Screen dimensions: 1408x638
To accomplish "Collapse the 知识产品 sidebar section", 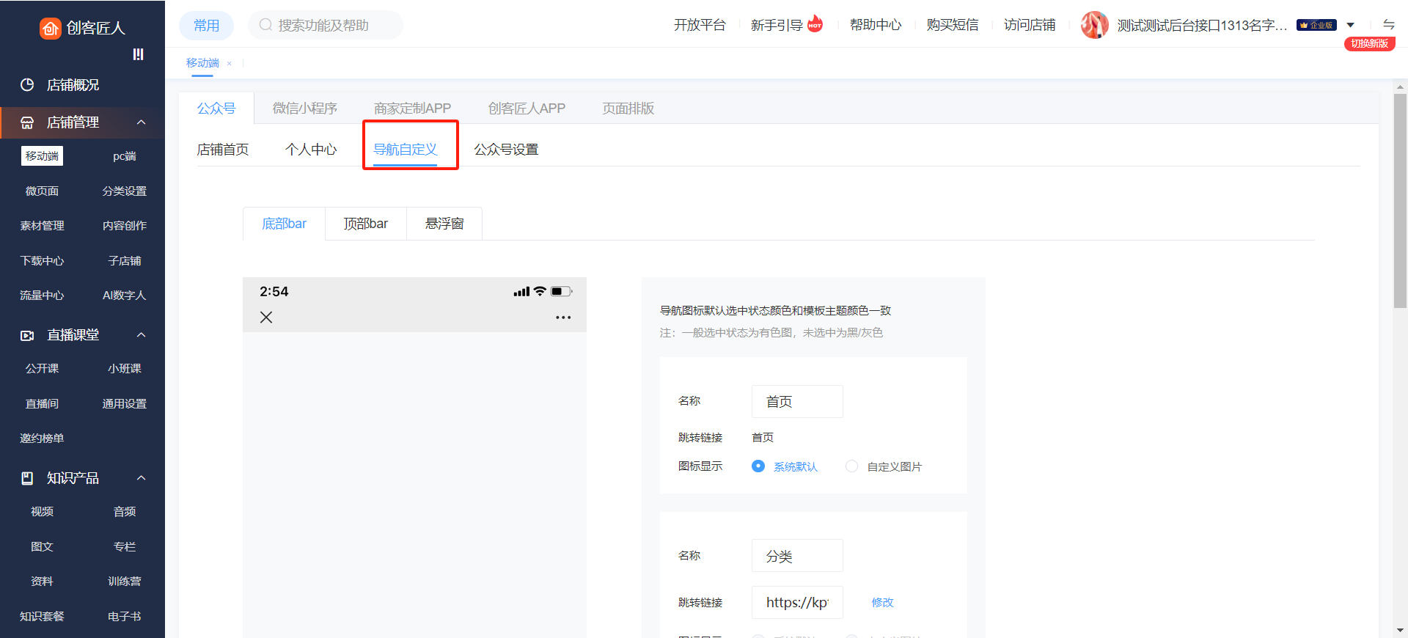I will pyautogui.click(x=142, y=478).
